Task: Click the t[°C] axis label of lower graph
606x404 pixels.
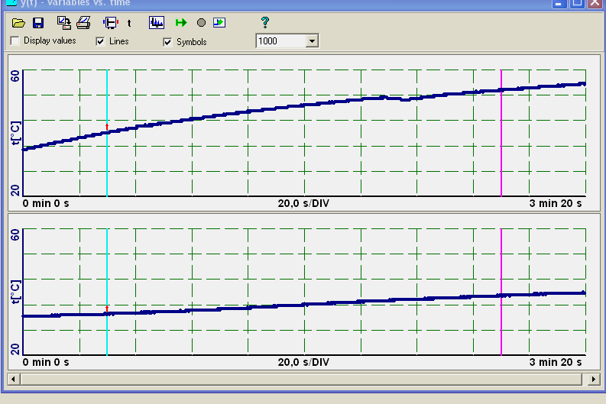Action: (15, 292)
